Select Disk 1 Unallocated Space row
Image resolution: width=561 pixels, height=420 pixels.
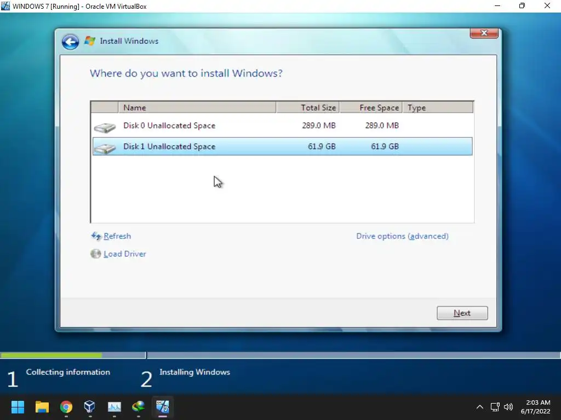point(282,147)
